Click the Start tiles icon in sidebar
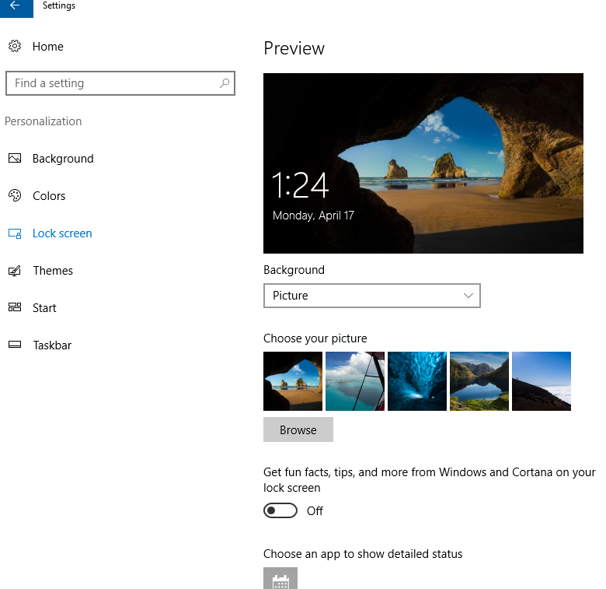Image resolution: width=606 pixels, height=589 pixels. 15,308
